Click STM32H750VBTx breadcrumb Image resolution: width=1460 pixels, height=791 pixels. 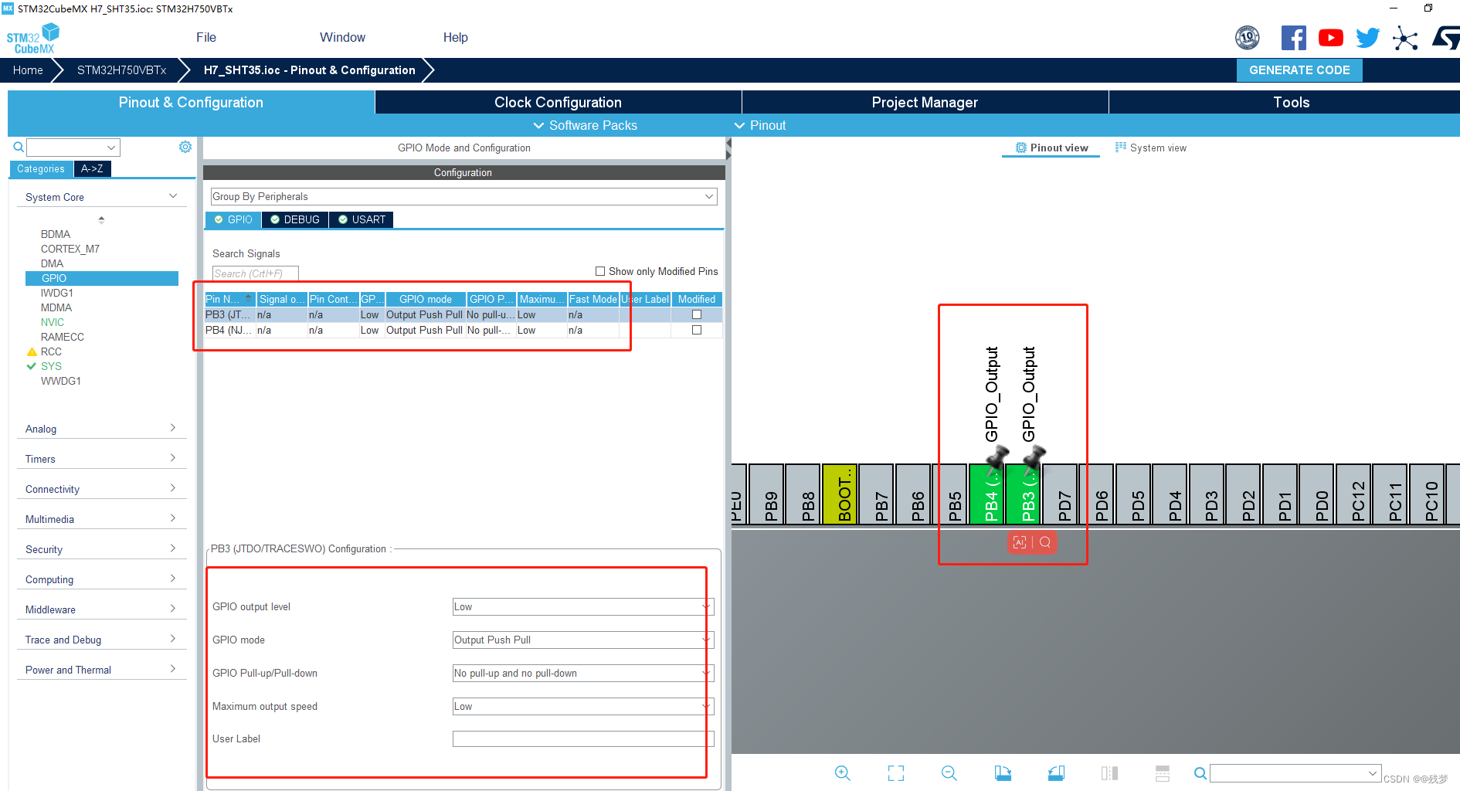[121, 70]
